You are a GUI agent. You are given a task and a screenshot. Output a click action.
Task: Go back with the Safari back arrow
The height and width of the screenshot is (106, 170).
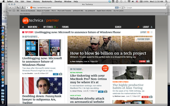[10, 8]
